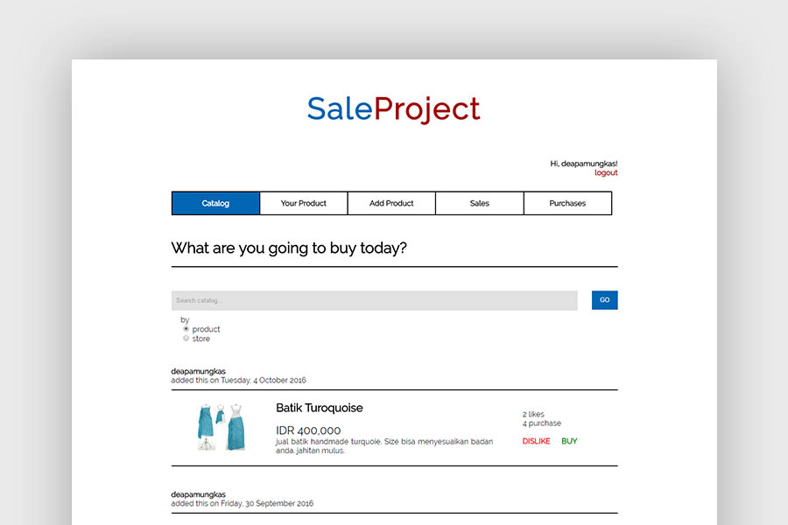Click seller name above the 30 September listing

(198, 494)
